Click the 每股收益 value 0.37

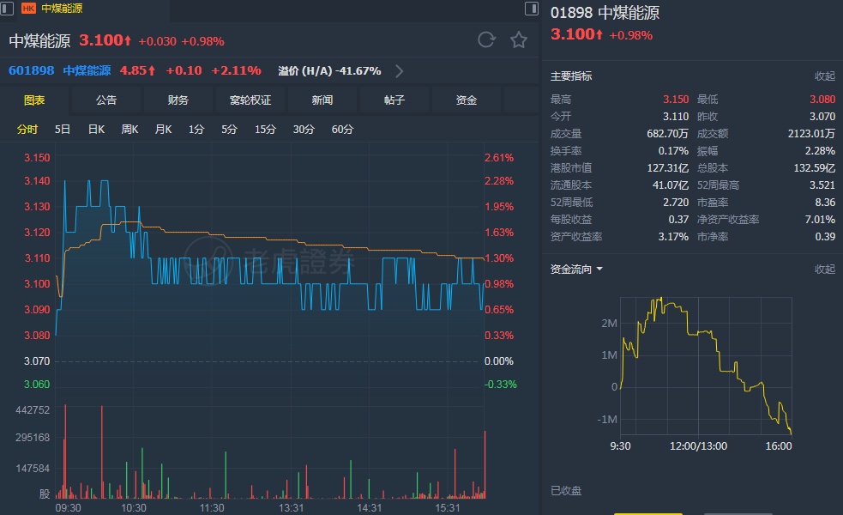click(678, 220)
